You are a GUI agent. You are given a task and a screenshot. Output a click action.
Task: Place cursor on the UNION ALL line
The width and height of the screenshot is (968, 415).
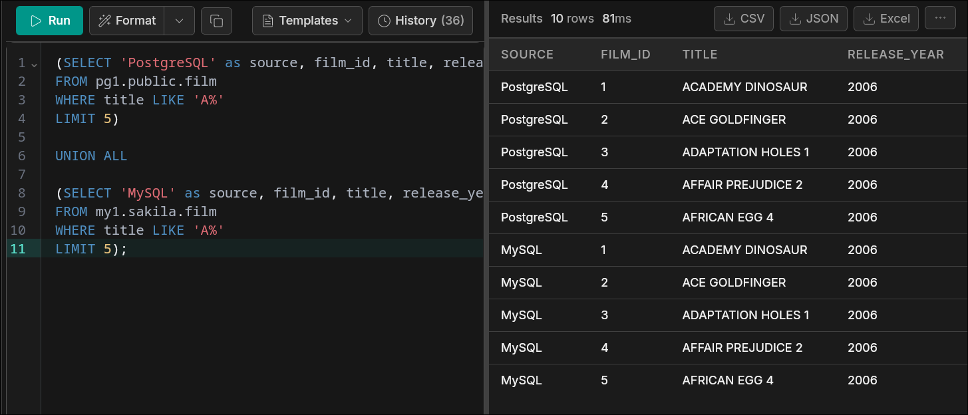[x=91, y=156]
